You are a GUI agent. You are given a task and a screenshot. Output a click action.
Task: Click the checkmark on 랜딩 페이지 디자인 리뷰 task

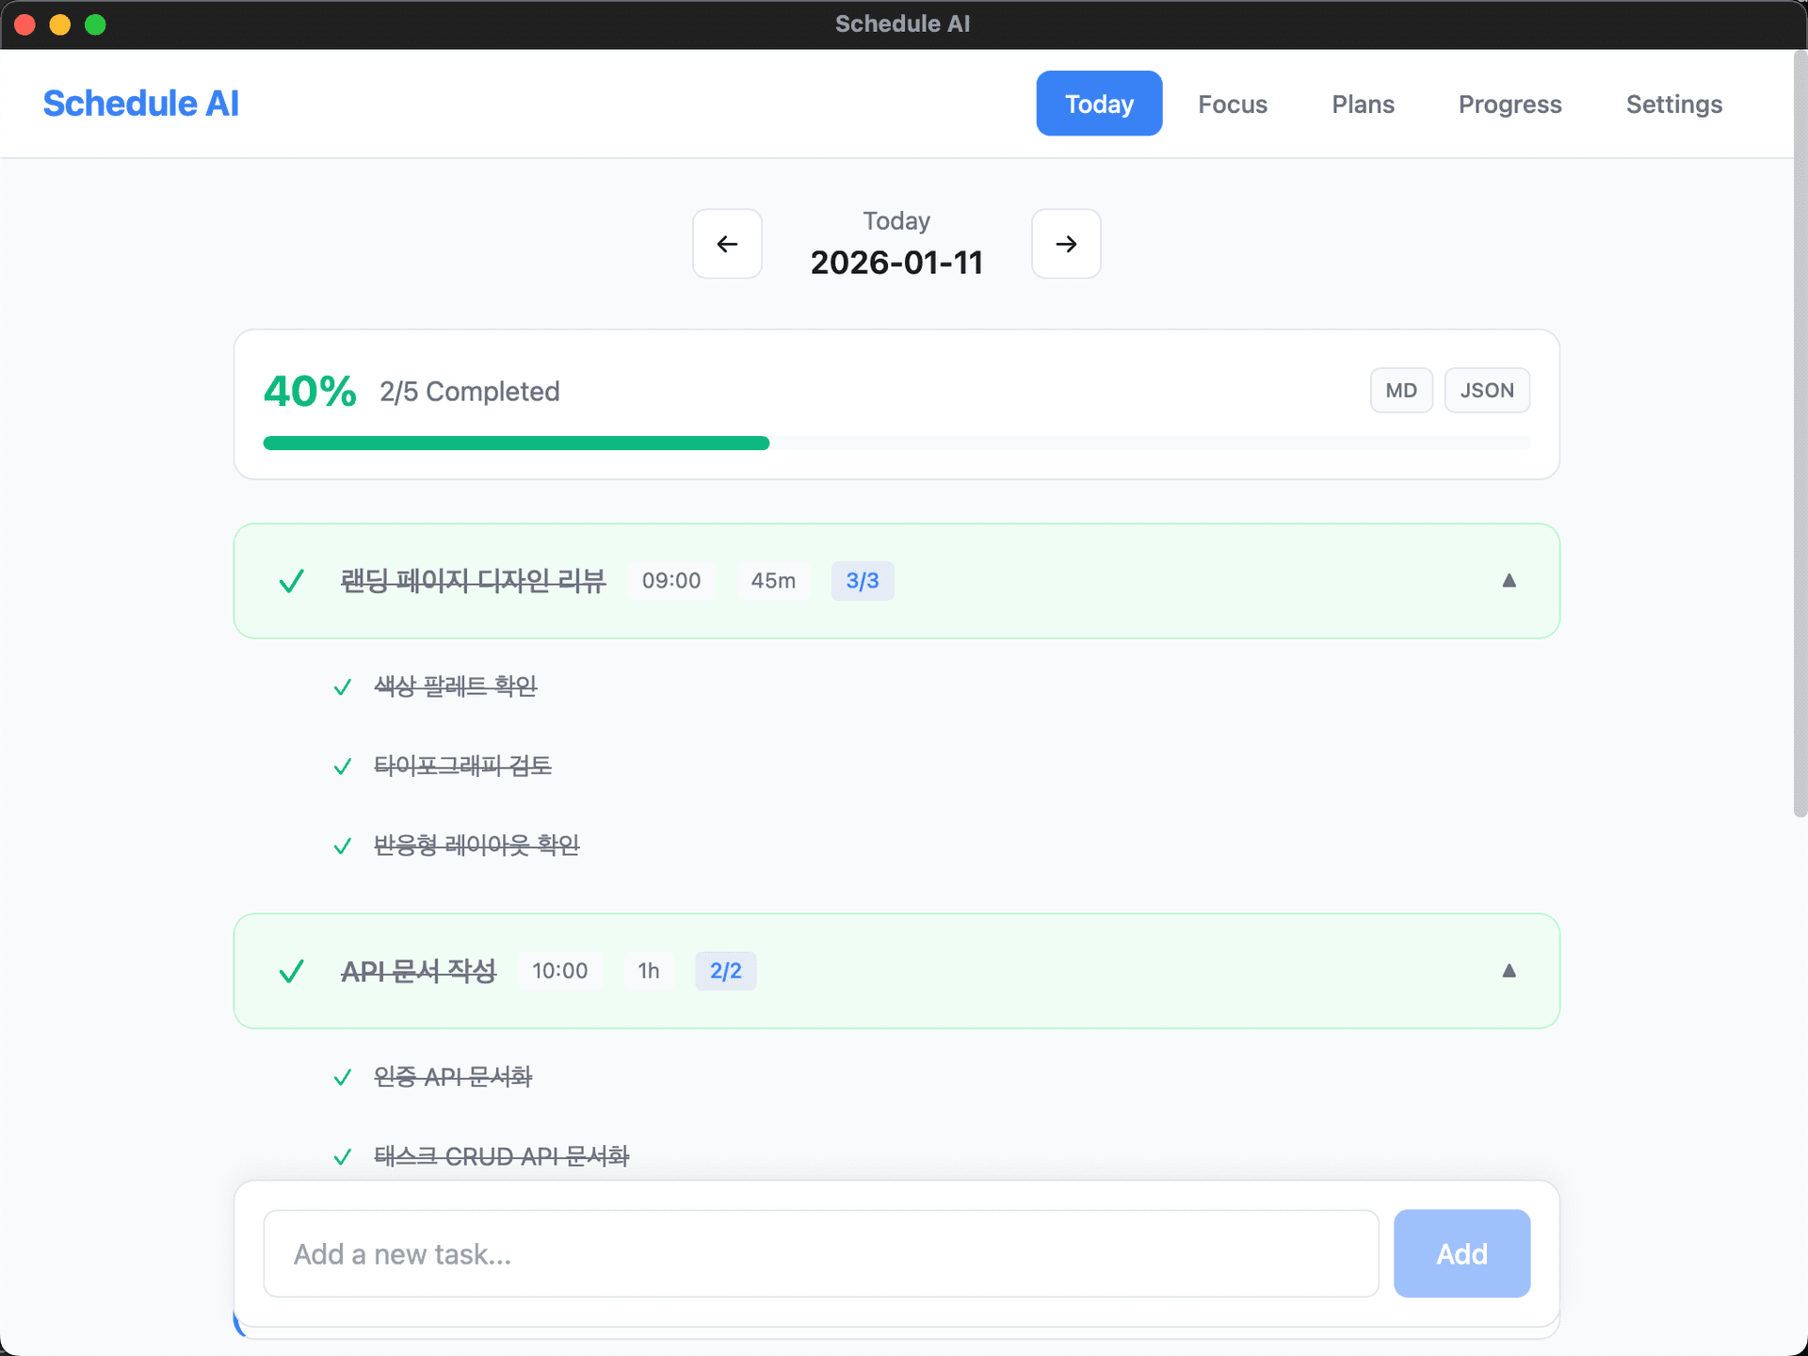(291, 581)
